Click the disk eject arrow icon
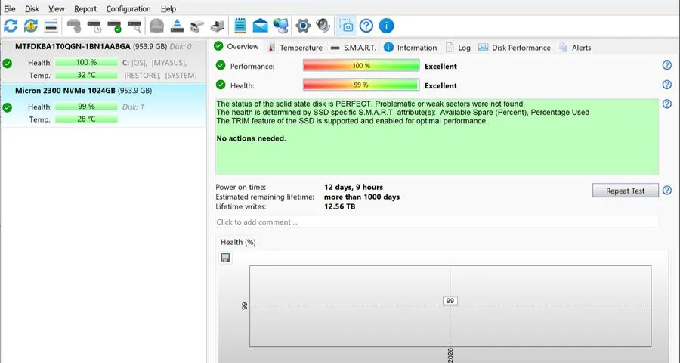Viewport: 680px width, 363px height. pos(177,26)
